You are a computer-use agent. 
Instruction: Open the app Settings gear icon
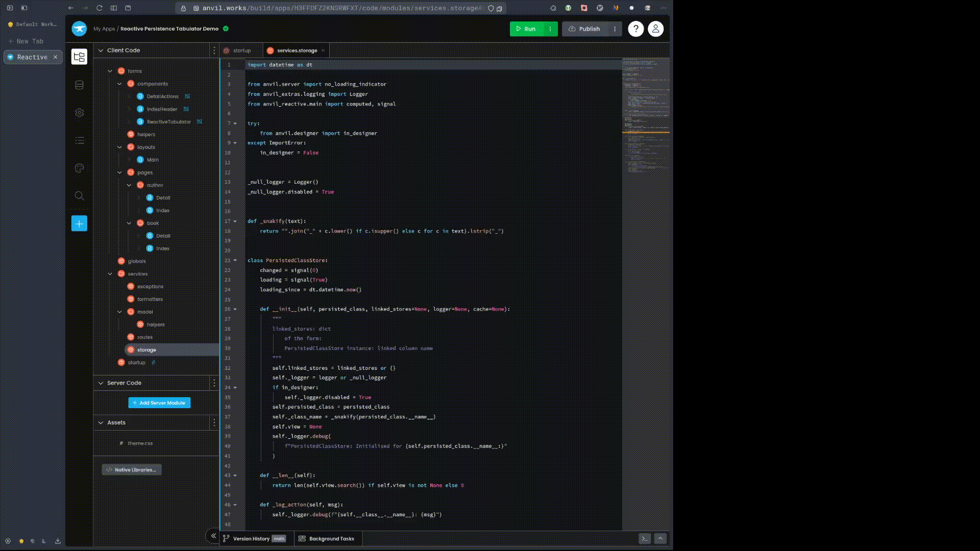(79, 113)
